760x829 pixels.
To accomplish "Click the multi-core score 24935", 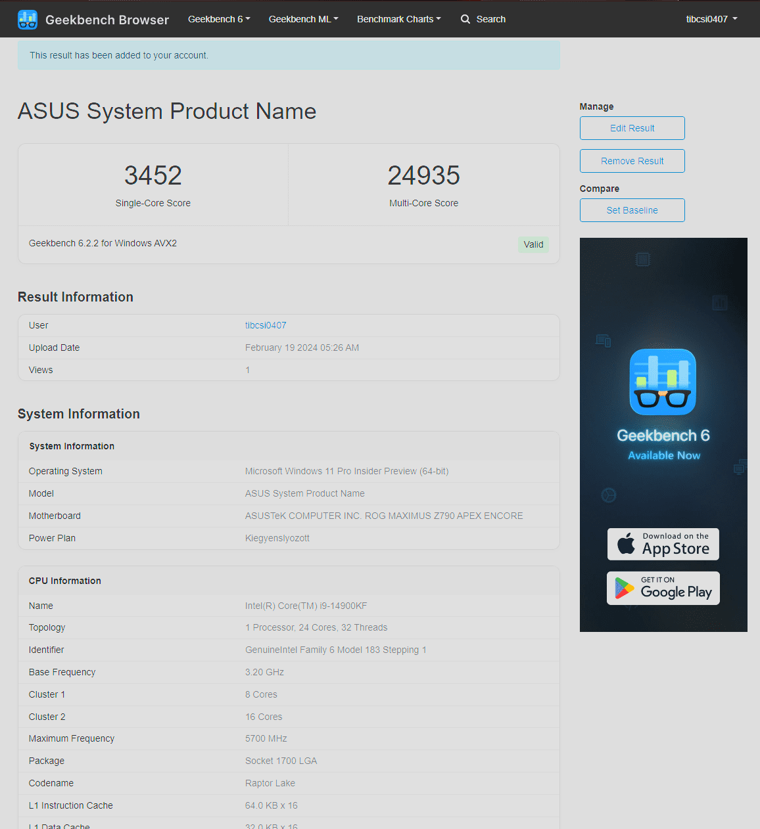I will pos(423,175).
